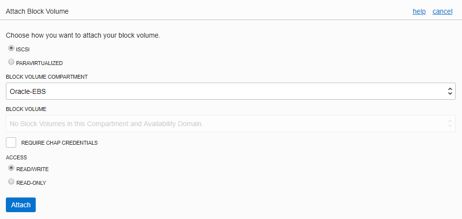Click the PARAVIRTUALIZED label text
This screenshot has height=219, width=462.
[40, 63]
